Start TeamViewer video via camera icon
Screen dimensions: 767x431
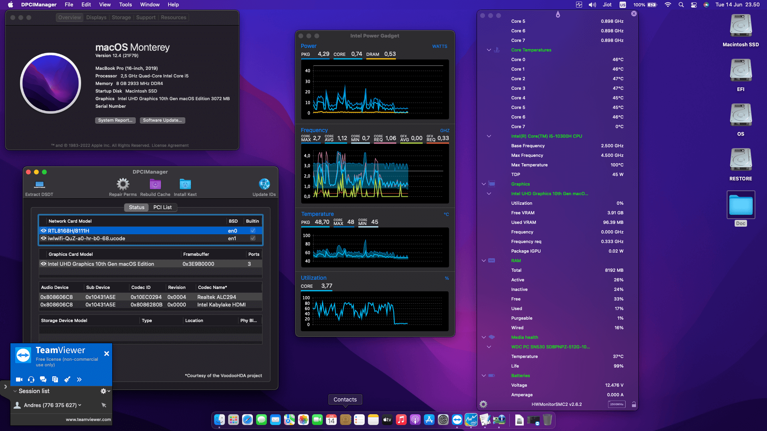19,380
